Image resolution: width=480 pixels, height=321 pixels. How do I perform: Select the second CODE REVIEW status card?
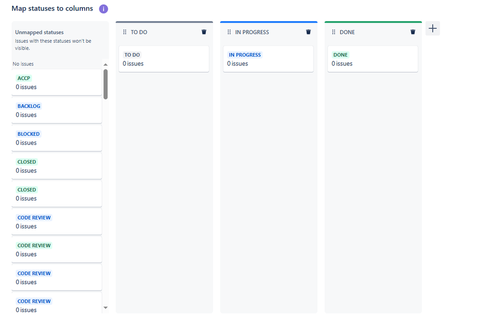[x=56, y=249]
